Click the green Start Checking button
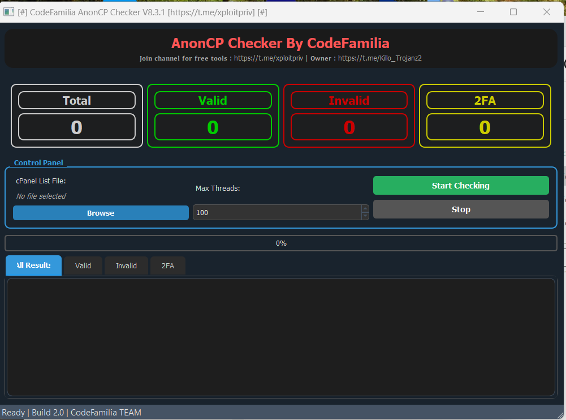The width and height of the screenshot is (566, 420). click(461, 186)
